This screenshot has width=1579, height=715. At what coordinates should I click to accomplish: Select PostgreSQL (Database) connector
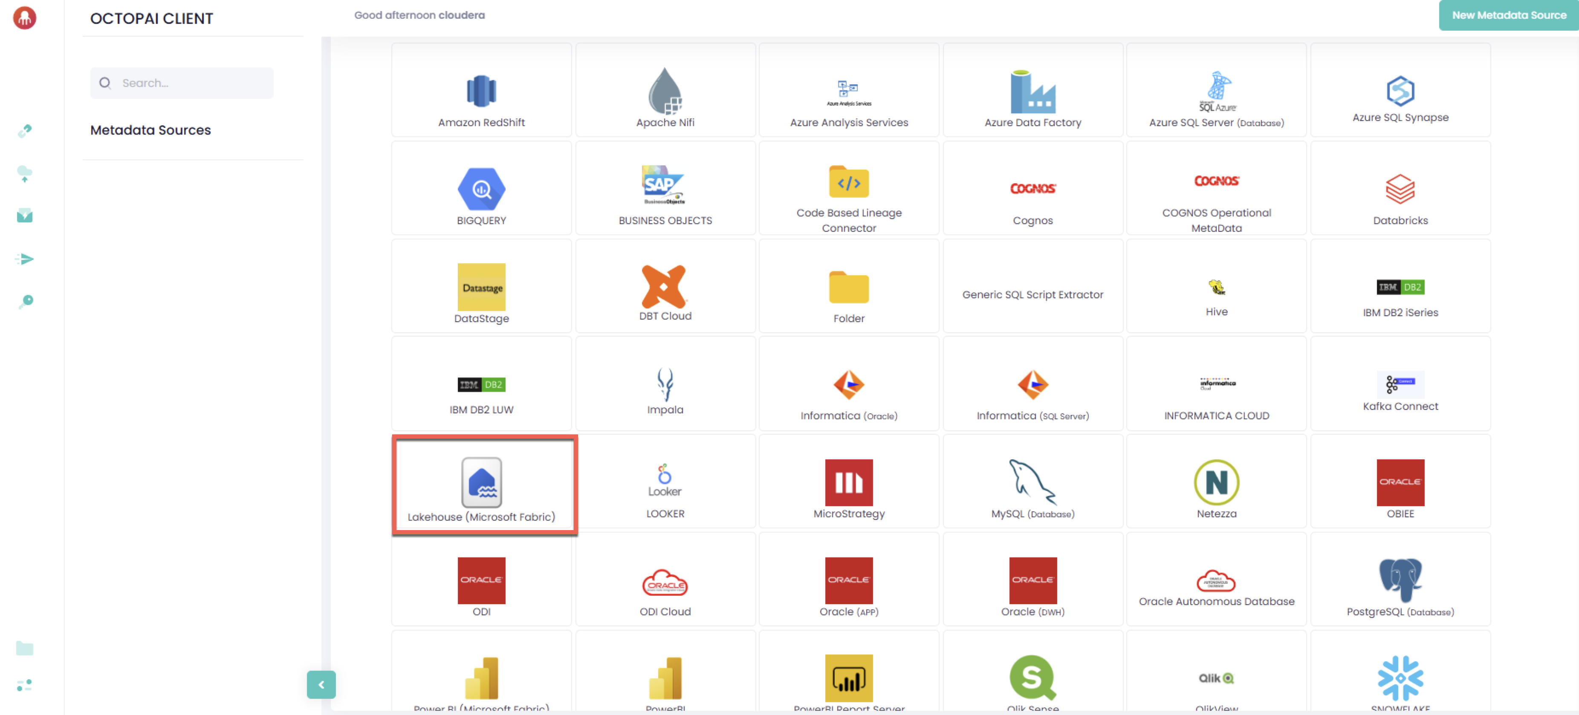tap(1401, 579)
